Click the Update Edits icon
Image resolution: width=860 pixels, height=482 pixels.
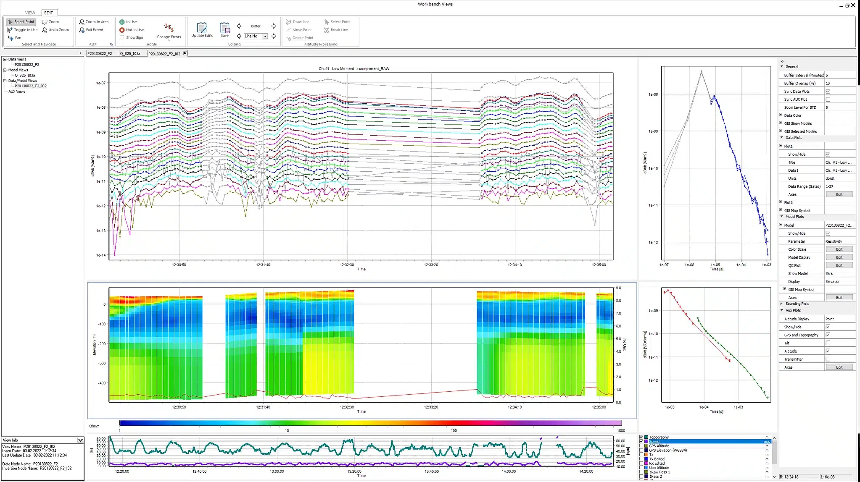[x=202, y=30]
